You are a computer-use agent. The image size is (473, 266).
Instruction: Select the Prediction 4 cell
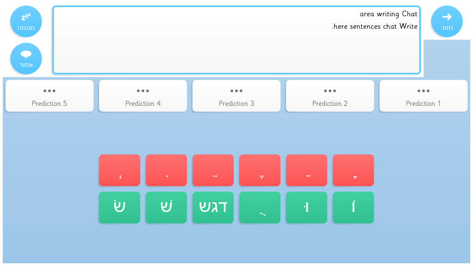[143, 96]
